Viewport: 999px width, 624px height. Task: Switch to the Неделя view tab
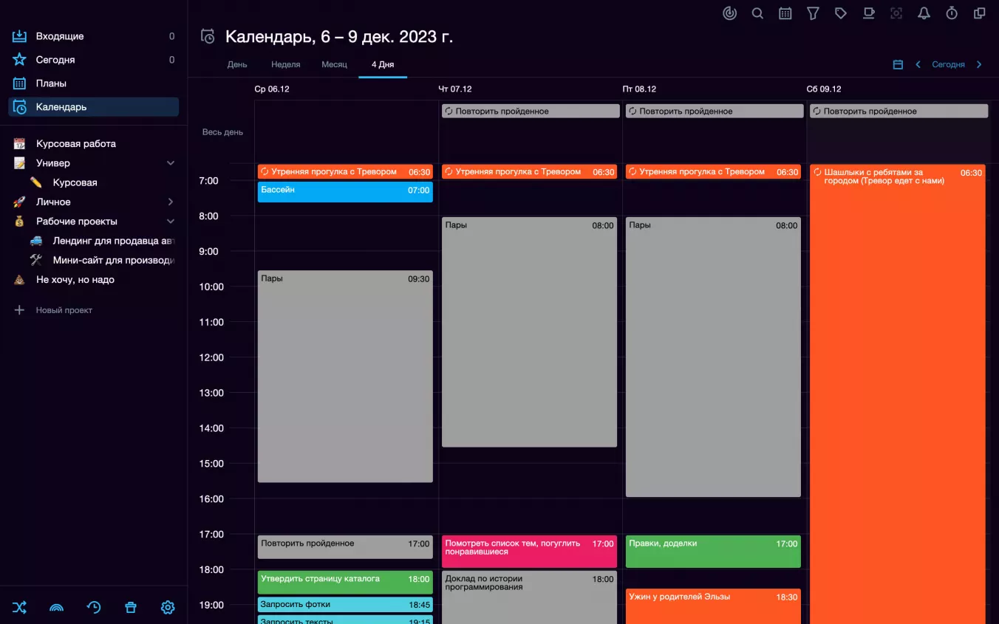pos(286,64)
